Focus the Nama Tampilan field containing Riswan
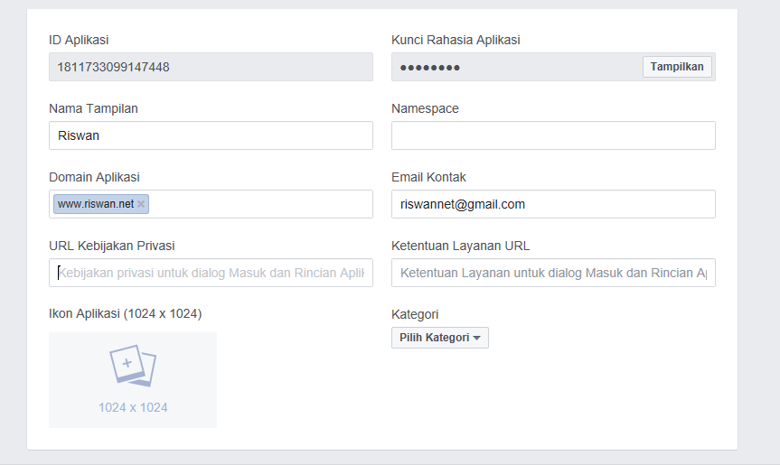The image size is (780, 465). tap(211, 135)
